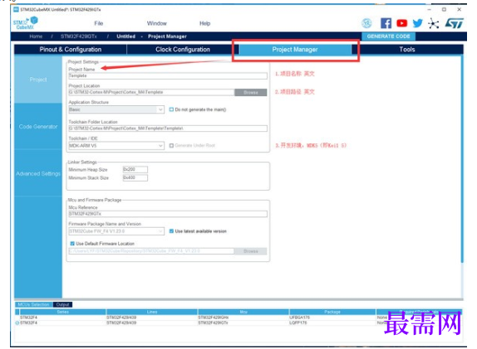The height and width of the screenshot is (349, 477).
Task: Click the Project Name input field
Action: click(x=168, y=76)
